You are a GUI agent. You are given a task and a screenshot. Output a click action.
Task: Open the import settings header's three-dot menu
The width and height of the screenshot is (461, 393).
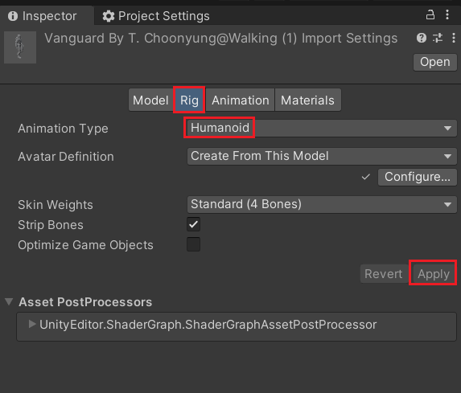pyautogui.click(x=453, y=38)
